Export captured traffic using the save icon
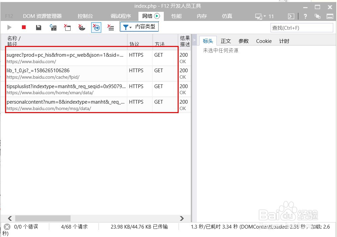Screen dimensions: 337x237 click(x=38, y=27)
